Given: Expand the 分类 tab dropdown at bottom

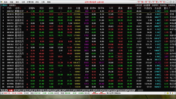Looking at the screenshot, I should [4, 90].
